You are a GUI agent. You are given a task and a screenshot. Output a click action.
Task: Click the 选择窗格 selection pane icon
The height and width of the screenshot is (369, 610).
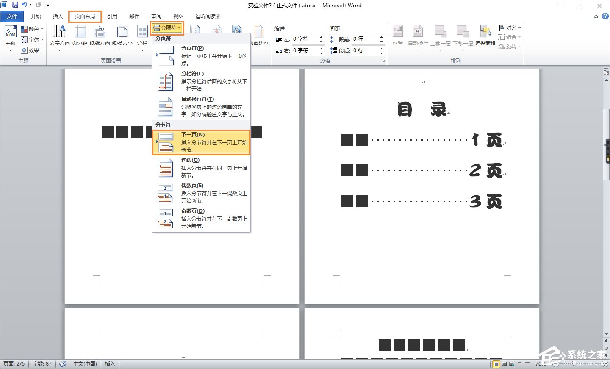coord(485,35)
